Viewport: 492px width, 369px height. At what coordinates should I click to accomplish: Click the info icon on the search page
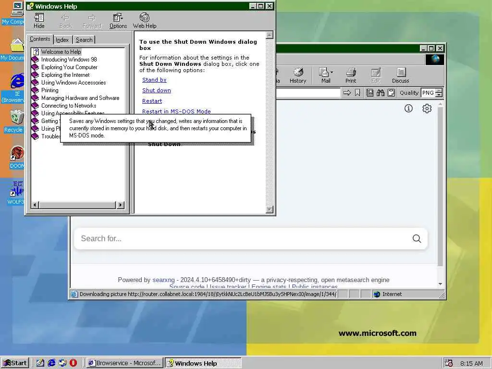click(x=408, y=109)
